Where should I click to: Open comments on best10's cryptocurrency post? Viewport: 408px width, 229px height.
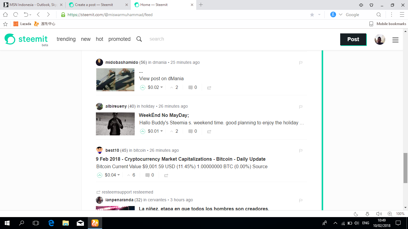point(148,175)
